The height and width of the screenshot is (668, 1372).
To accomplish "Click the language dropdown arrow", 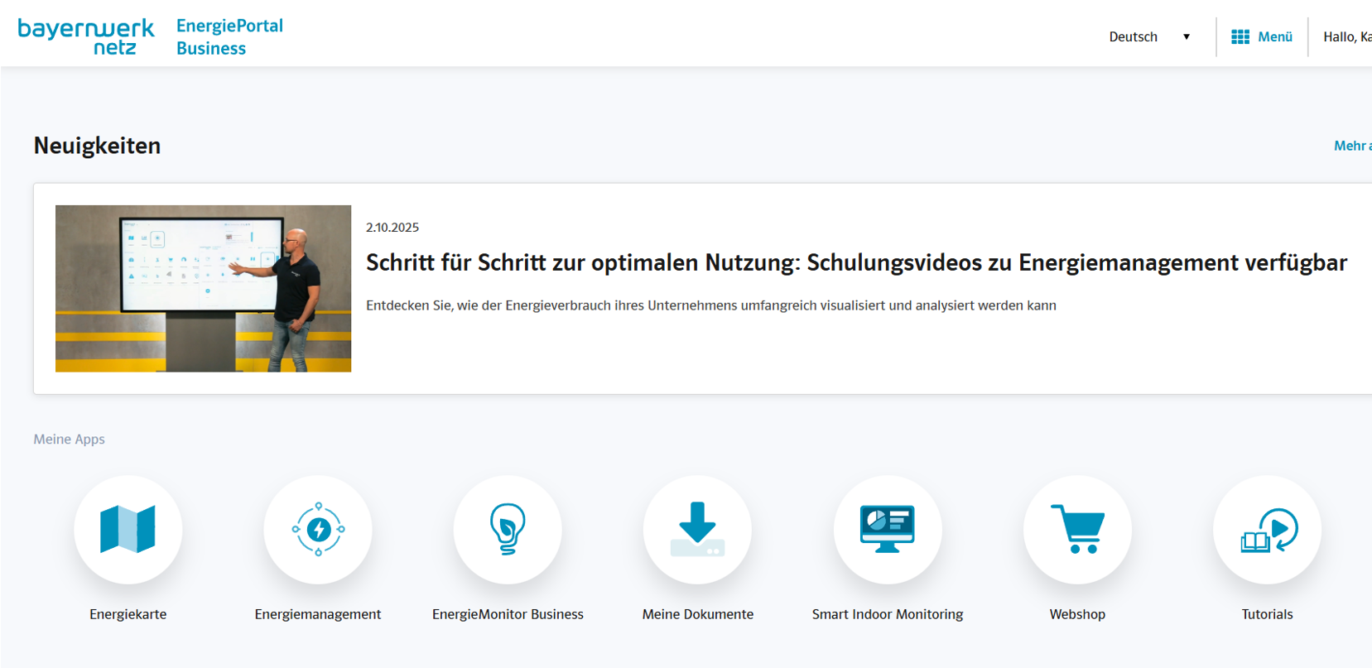I will coord(1187,37).
